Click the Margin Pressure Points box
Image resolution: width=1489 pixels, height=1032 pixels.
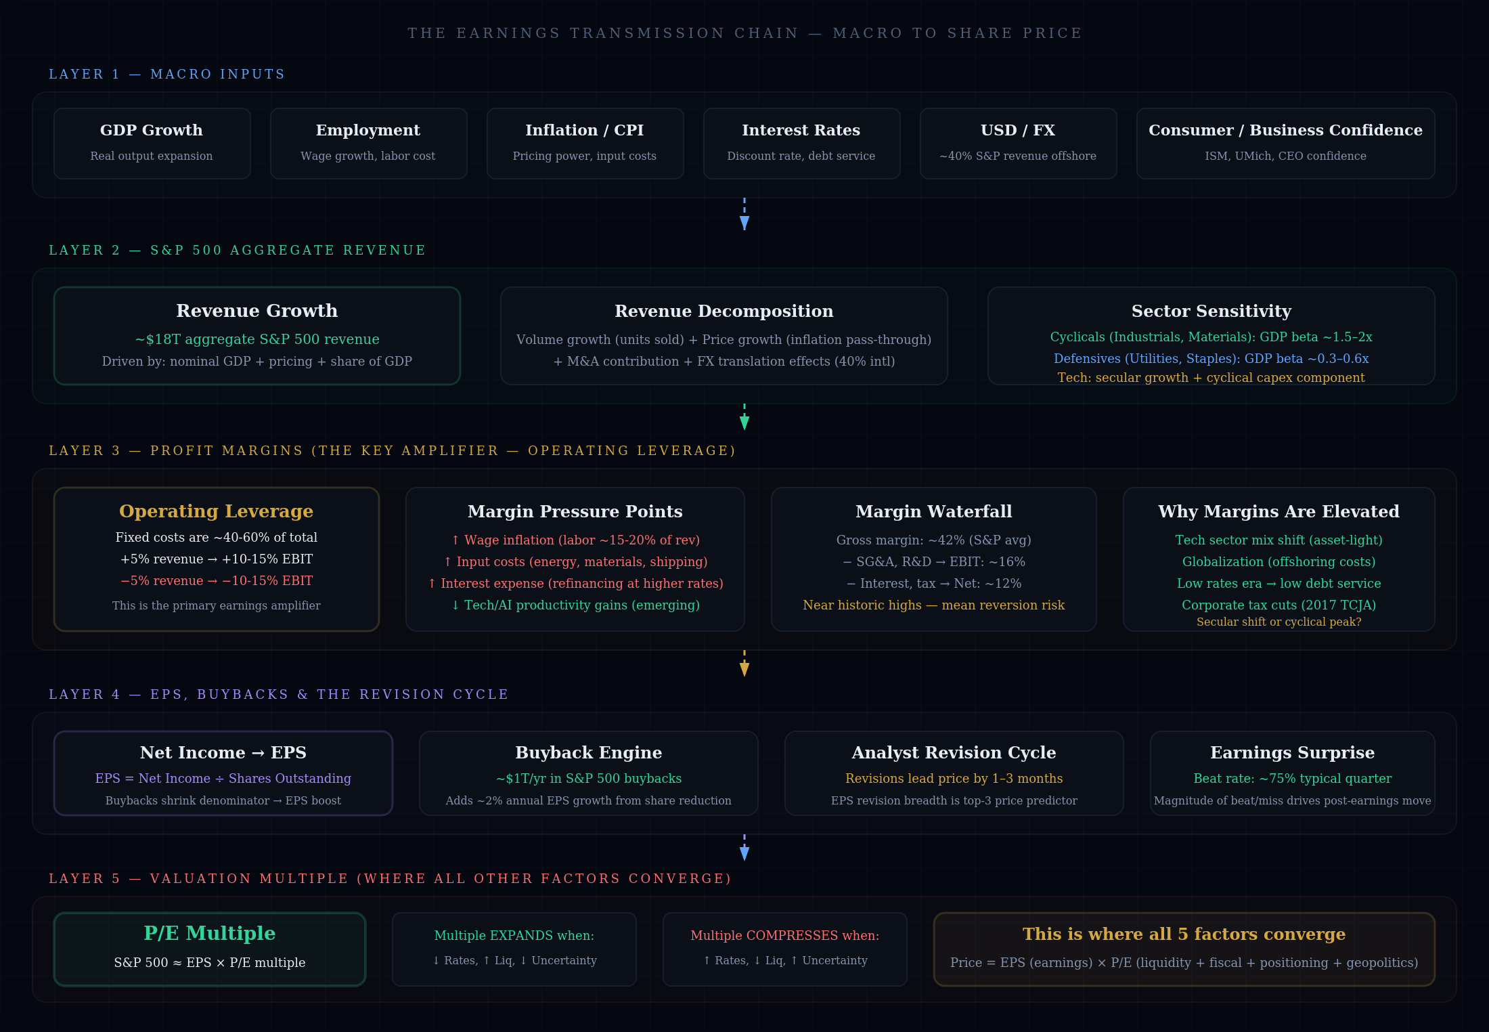pyautogui.click(x=575, y=559)
